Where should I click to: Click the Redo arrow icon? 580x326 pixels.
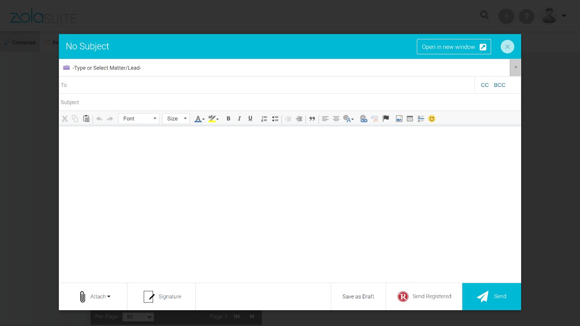coord(110,119)
